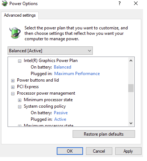
Task: Select the Advanced settings tab
Action: point(20,15)
